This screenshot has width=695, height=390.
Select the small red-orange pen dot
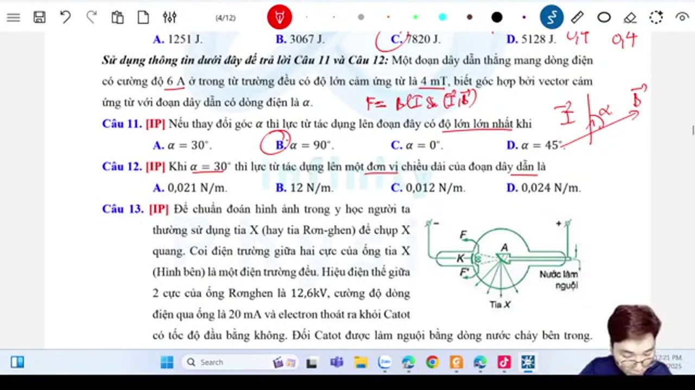[388, 17]
